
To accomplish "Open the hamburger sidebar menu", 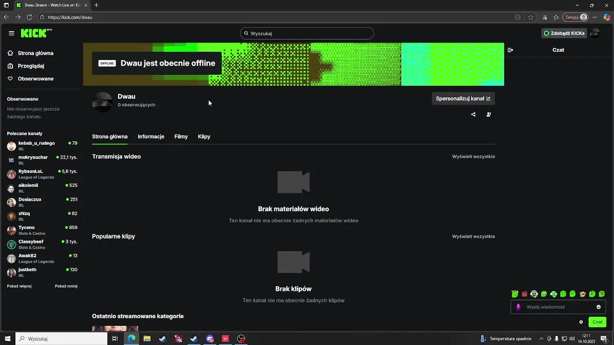I will (x=12, y=33).
